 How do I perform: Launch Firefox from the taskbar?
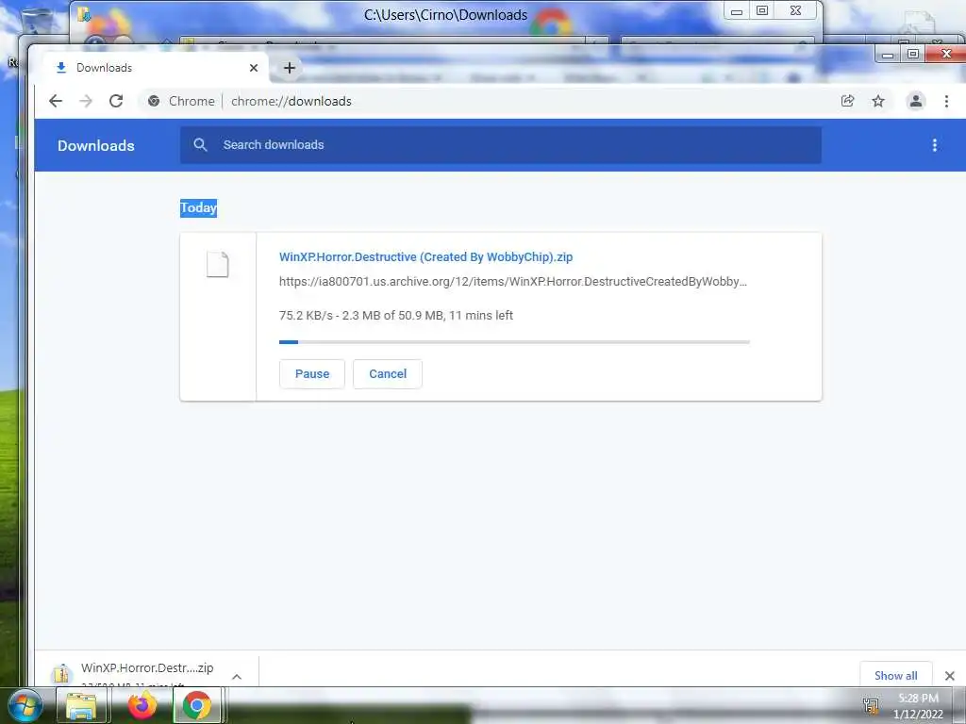tap(142, 705)
